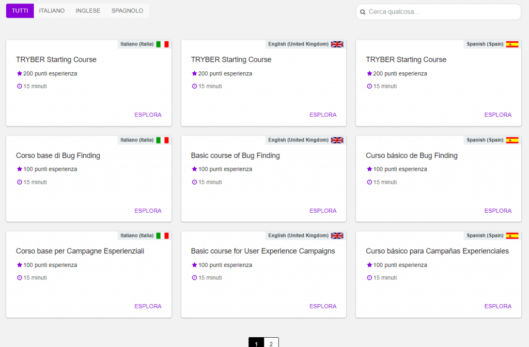Click clock icon on Basic course for User Experience Campaigns
Viewport: 529px width, 347px height.
(194, 277)
